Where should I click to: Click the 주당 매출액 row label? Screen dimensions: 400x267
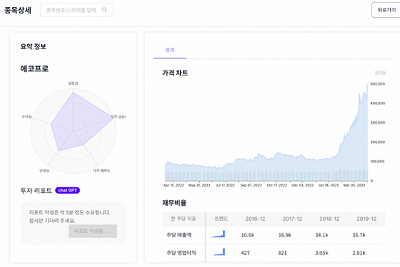179,235
